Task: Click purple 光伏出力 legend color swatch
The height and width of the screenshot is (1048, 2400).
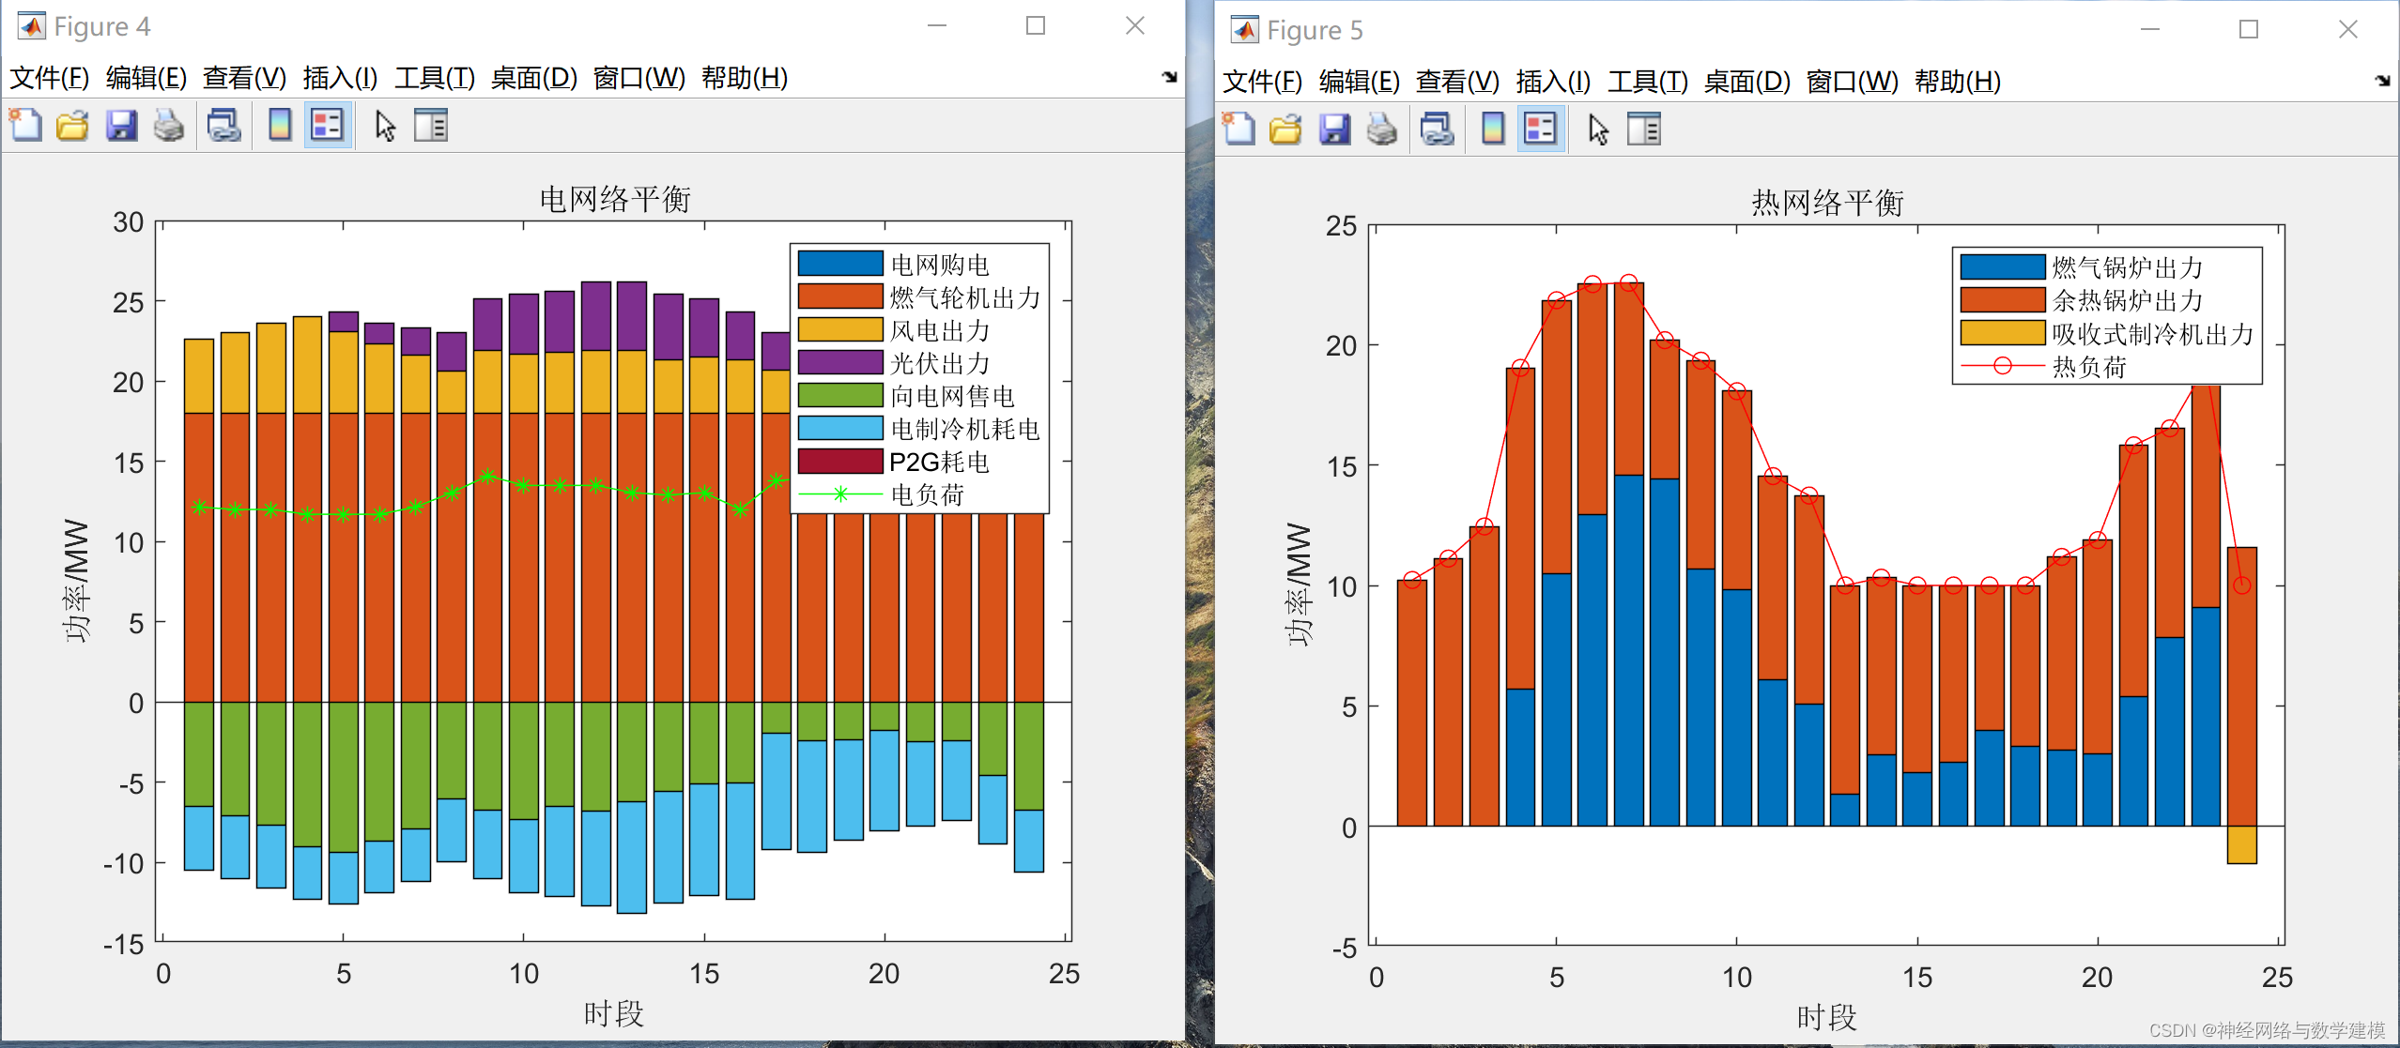Action: point(839,362)
